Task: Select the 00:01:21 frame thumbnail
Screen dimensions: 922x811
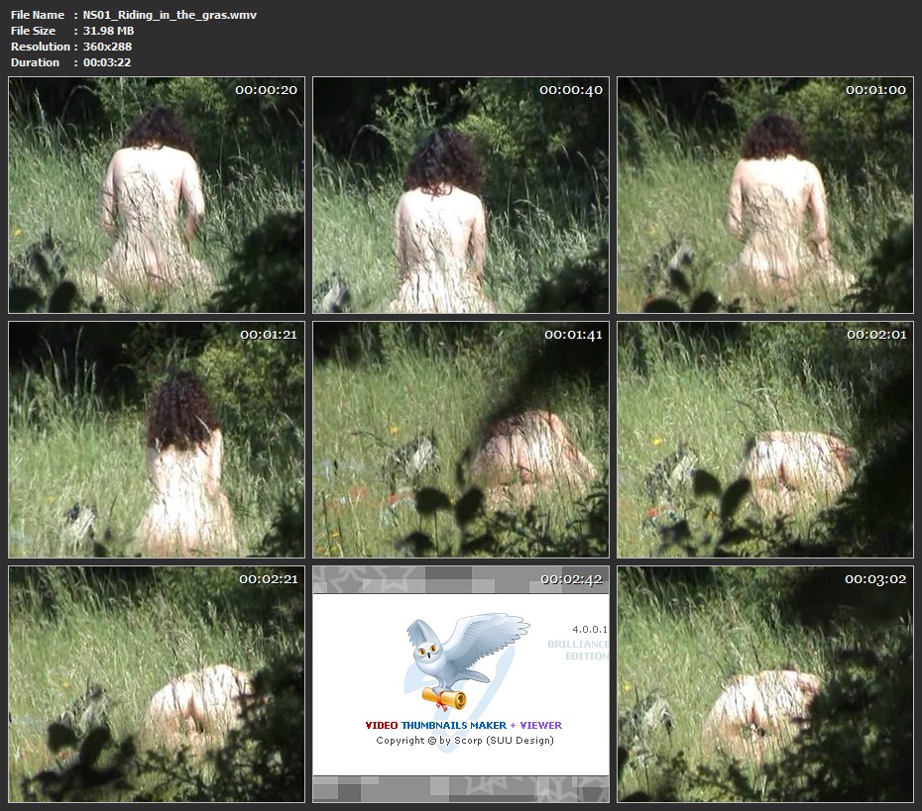Action: tap(157, 439)
